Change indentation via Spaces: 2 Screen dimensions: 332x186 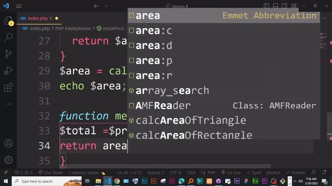pyautogui.click(x=156, y=173)
